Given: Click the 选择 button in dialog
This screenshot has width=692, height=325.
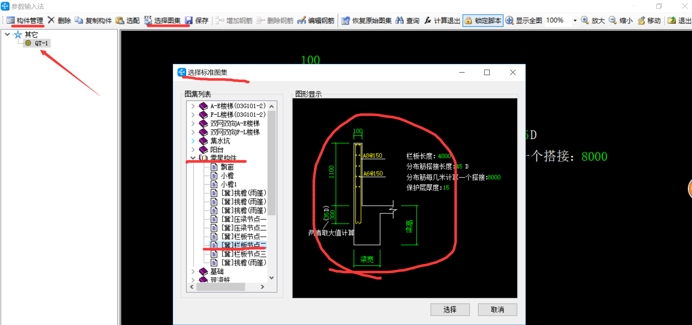Looking at the screenshot, I should [x=450, y=309].
